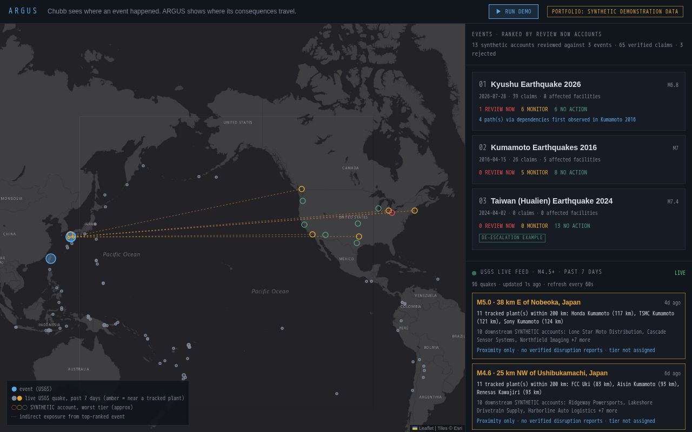Click the RUN DEMO play button
The width and height of the screenshot is (692, 432).
pyautogui.click(x=513, y=11)
